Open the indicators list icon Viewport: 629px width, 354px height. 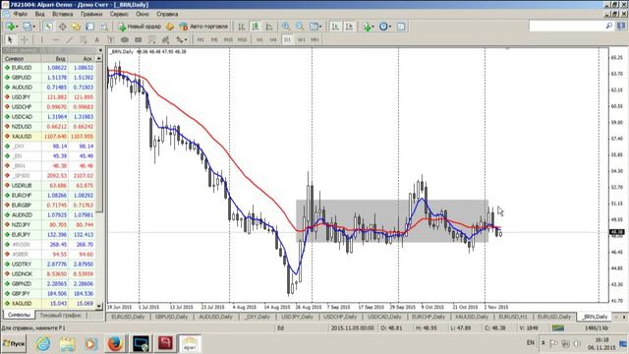(x=367, y=27)
